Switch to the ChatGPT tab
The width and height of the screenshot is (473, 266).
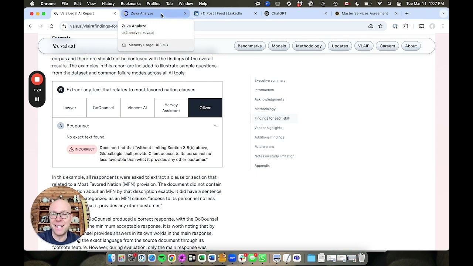[295, 13]
